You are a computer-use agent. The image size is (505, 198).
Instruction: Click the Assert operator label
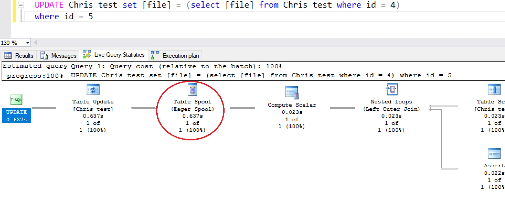(494, 166)
